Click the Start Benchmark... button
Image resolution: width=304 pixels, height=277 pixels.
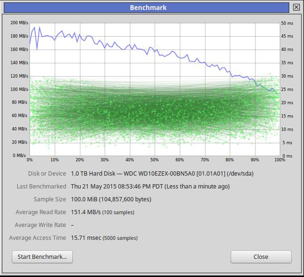(42, 257)
